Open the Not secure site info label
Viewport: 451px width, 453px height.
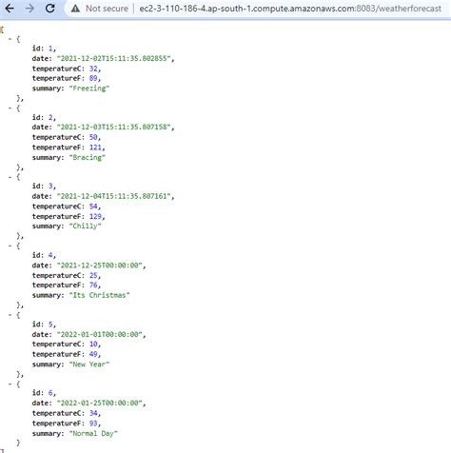tap(107, 9)
